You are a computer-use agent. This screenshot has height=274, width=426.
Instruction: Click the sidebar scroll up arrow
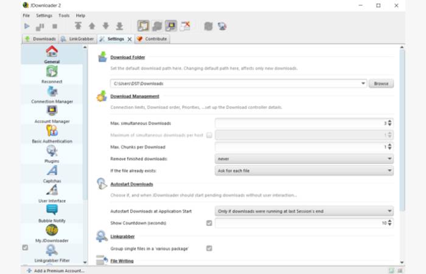pyautogui.click(x=85, y=47)
